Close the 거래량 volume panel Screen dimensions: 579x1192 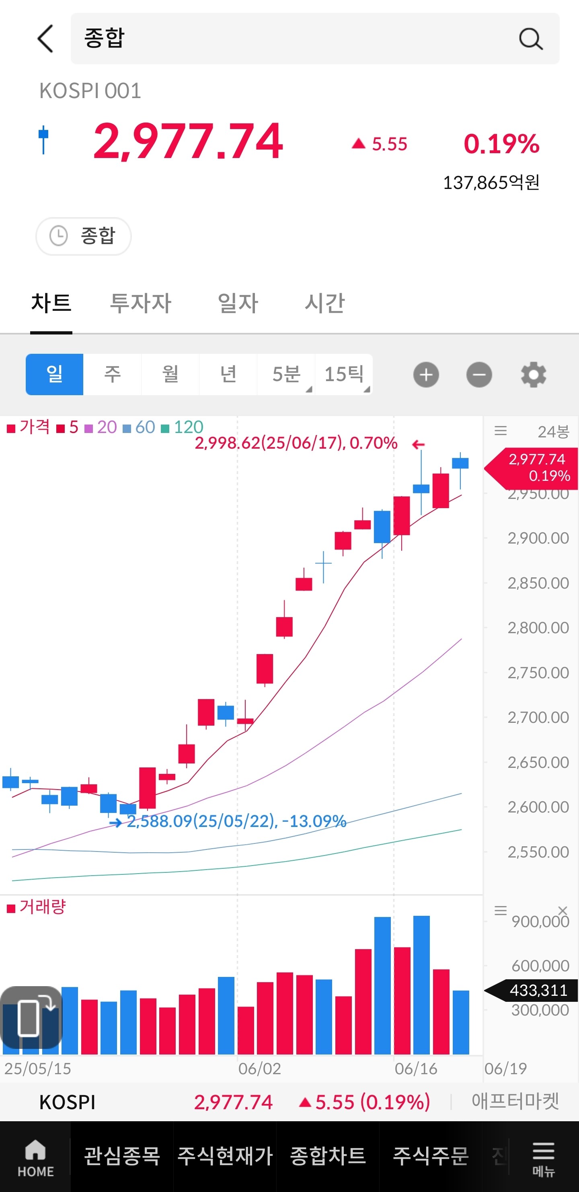563,910
